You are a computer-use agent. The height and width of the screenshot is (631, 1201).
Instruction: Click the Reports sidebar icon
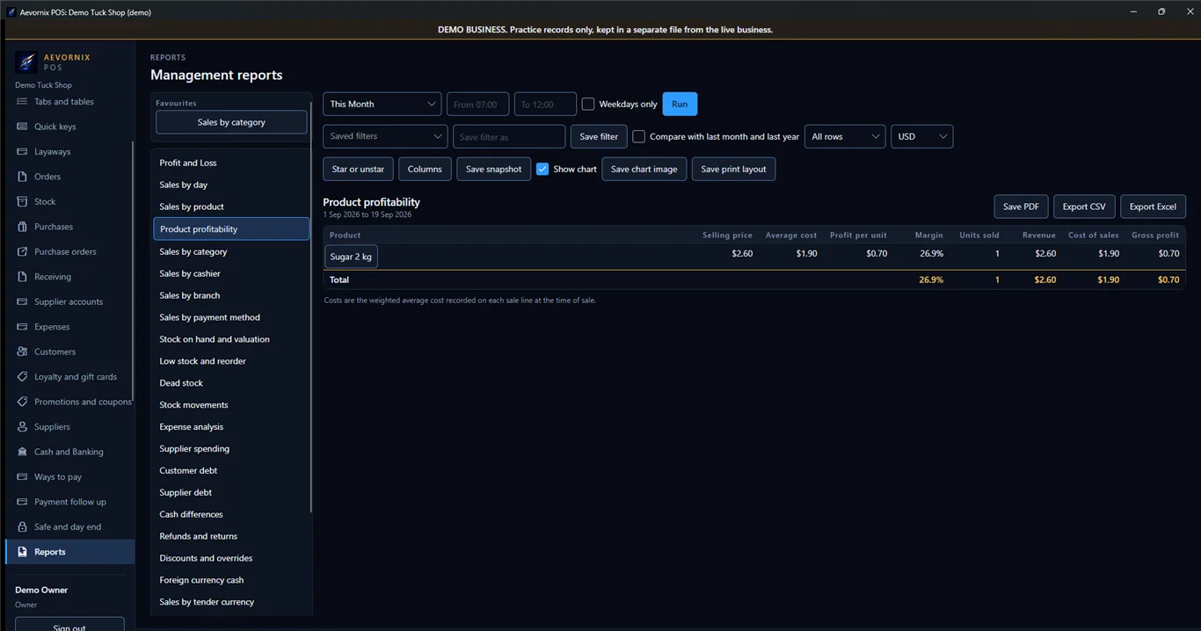[22, 552]
